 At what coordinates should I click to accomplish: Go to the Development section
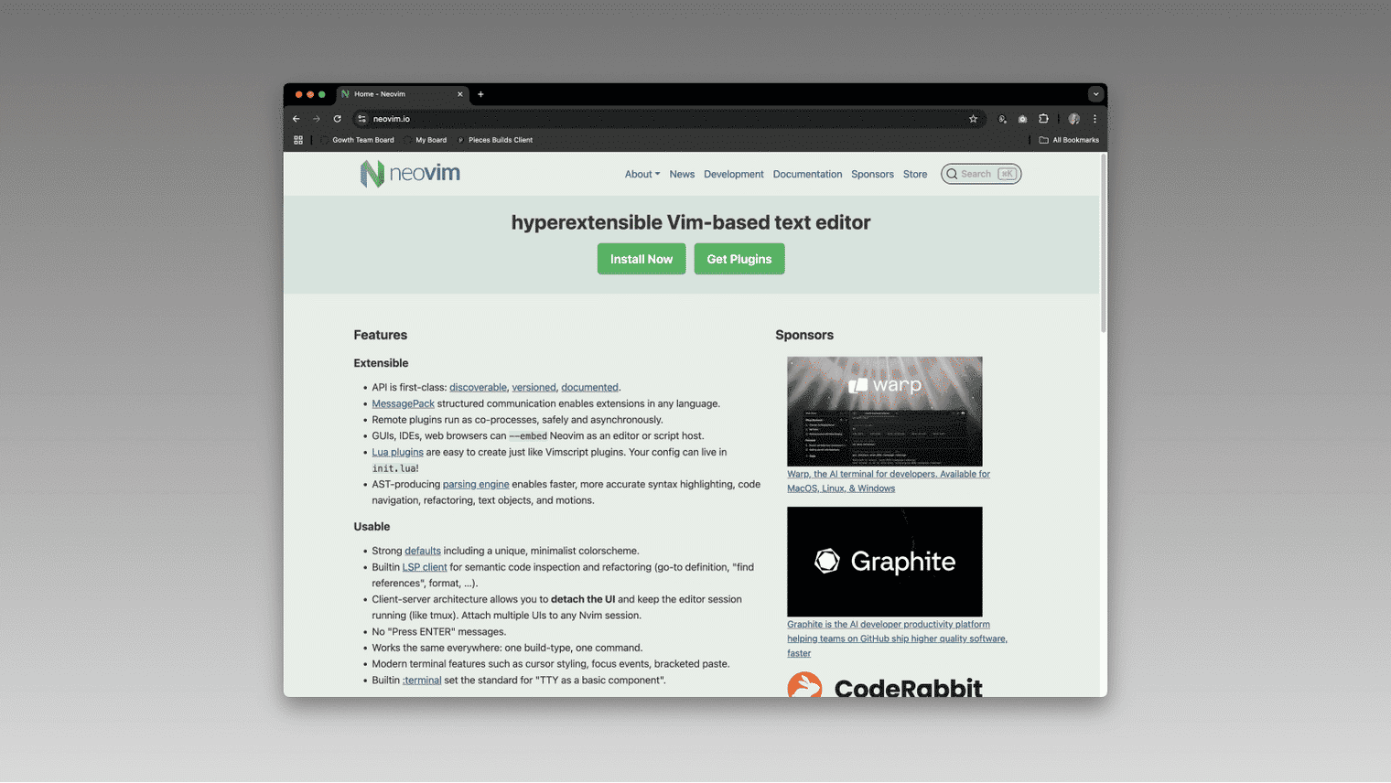[x=734, y=174]
